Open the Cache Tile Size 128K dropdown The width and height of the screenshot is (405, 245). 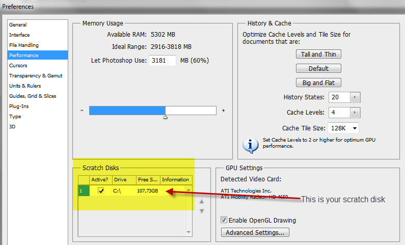[x=354, y=128]
